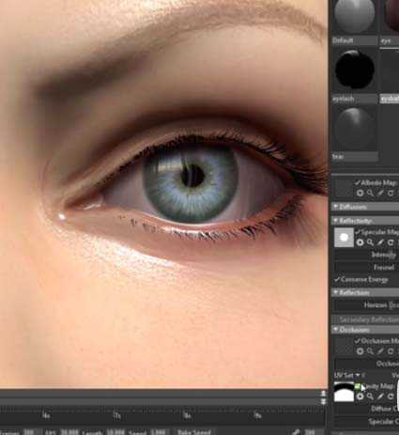399x435 pixels.
Task: Click the Specular Map reload icon
Action: (391, 242)
